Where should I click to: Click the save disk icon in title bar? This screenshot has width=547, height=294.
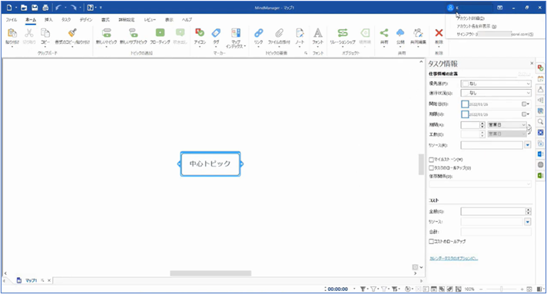point(35,8)
